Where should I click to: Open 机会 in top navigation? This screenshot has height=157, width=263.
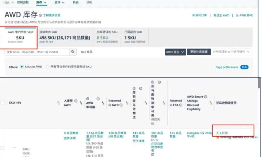pyautogui.click(x=76, y=2)
